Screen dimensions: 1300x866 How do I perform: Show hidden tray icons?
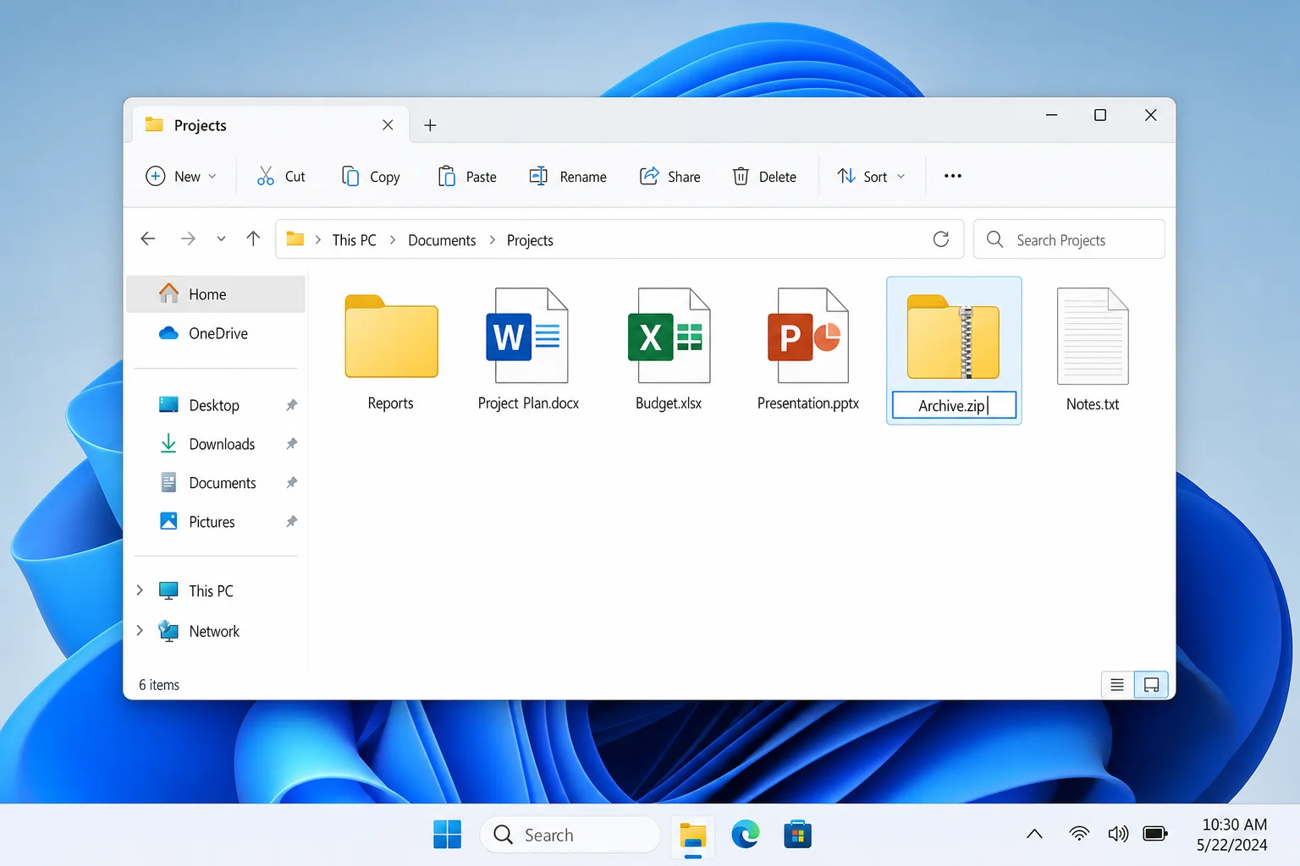click(1034, 834)
